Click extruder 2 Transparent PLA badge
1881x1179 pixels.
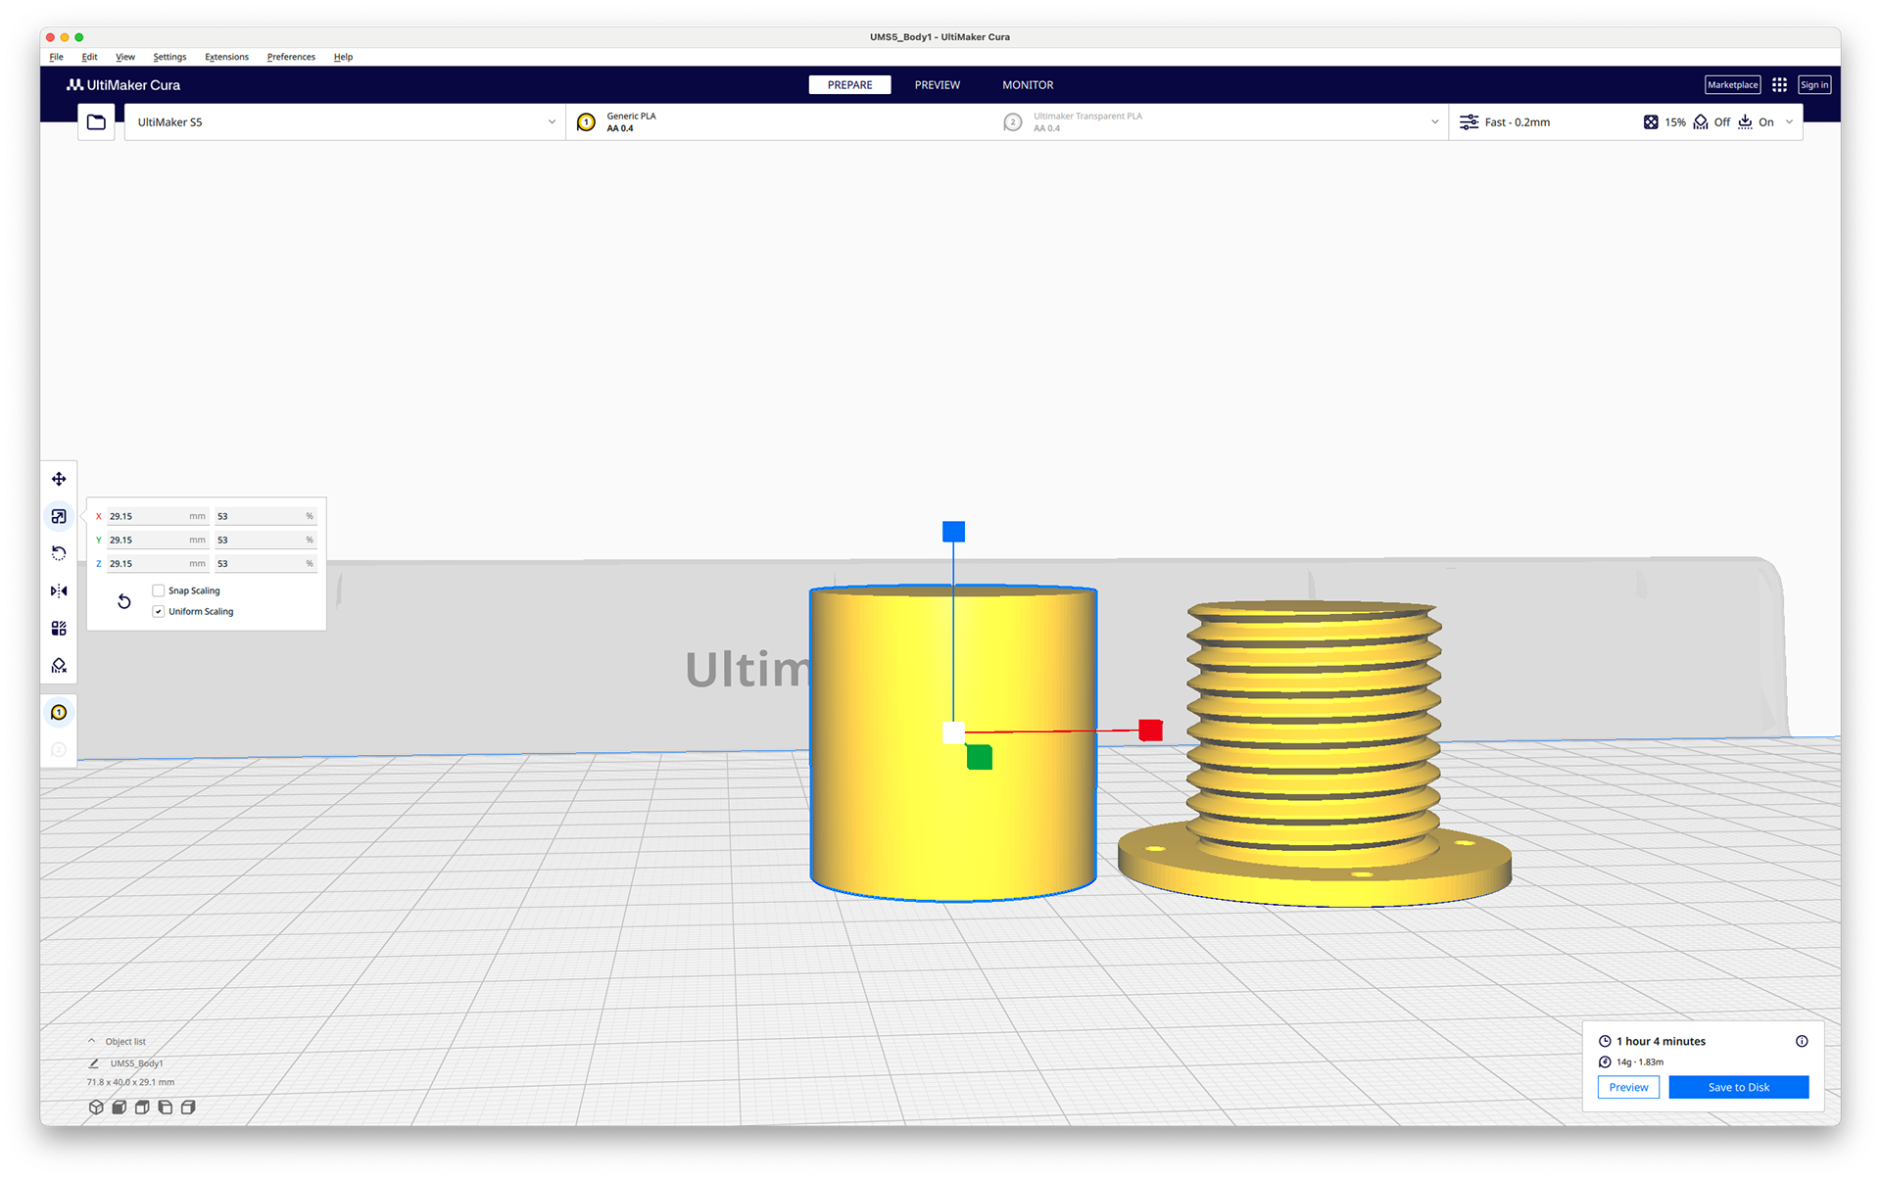point(1013,122)
